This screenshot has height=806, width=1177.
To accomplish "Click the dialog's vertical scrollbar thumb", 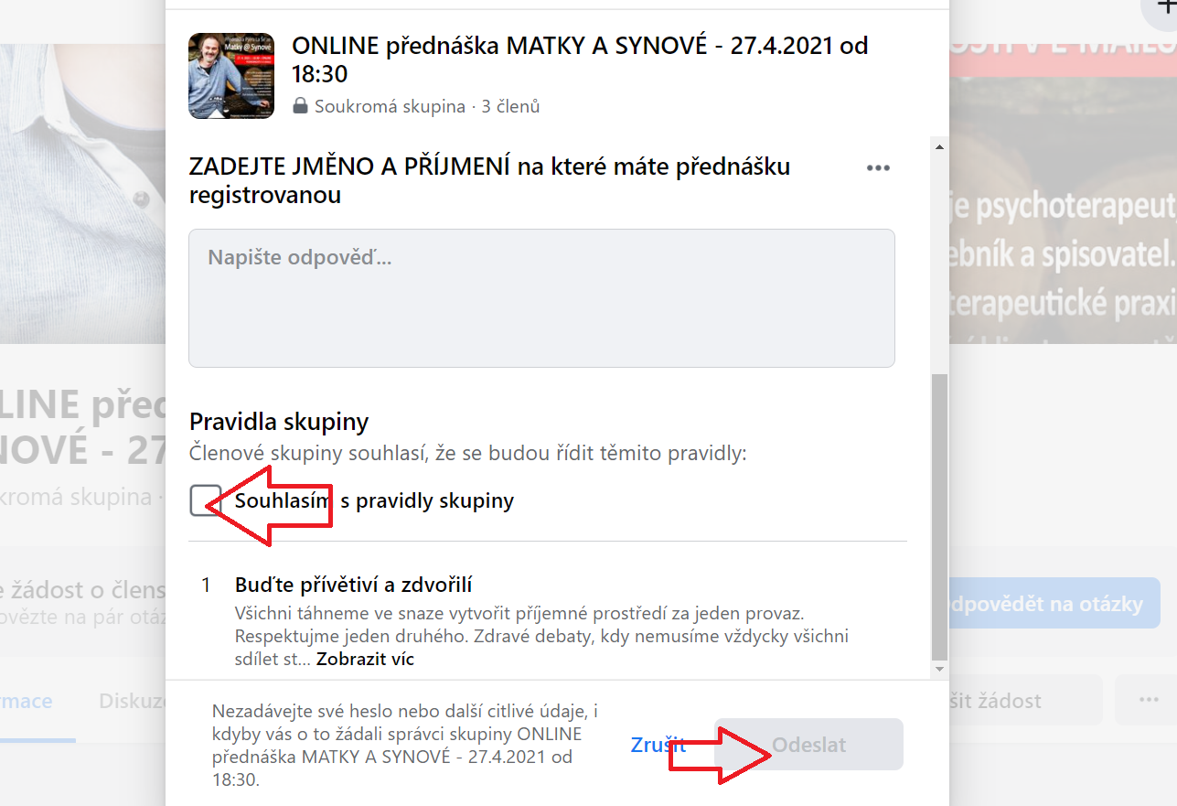I will point(938,512).
